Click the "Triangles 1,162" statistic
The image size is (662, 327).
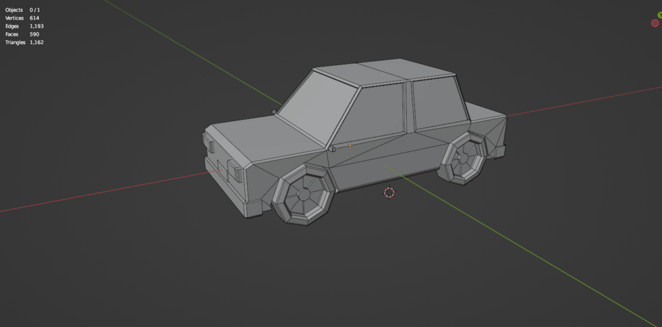(x=24, y=42)
